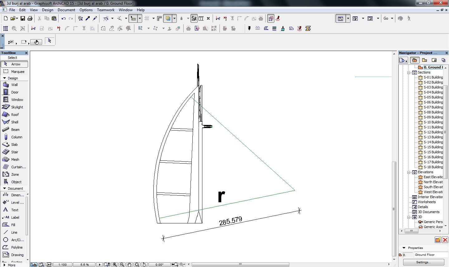
Task: Collapse the Document section in ToolBox
Action: 5,188
